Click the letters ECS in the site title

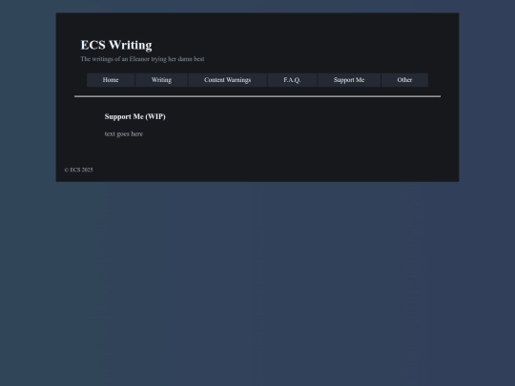click(93, 45)
